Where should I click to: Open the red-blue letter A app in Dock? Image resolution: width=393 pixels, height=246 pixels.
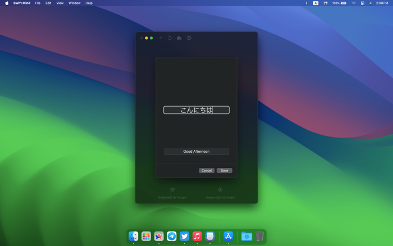pyautogui.click(x=159, y=236)
